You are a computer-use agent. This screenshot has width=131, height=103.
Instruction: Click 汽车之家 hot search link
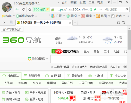[x=115, y=67]
